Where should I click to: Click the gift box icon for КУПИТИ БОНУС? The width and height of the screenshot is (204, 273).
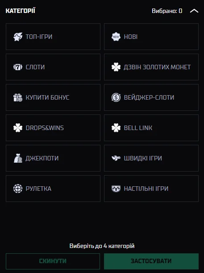(x=18, y=97)
